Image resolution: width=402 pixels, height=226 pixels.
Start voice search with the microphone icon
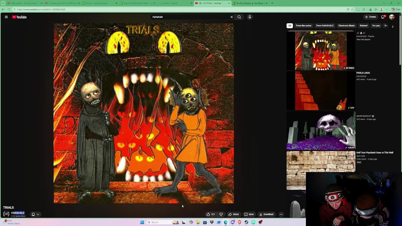[x=250, y=17]
